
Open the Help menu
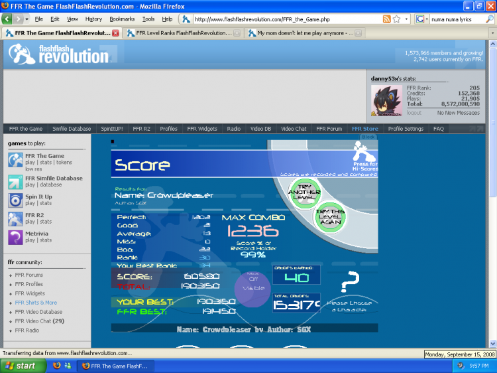tap(167, 19)
